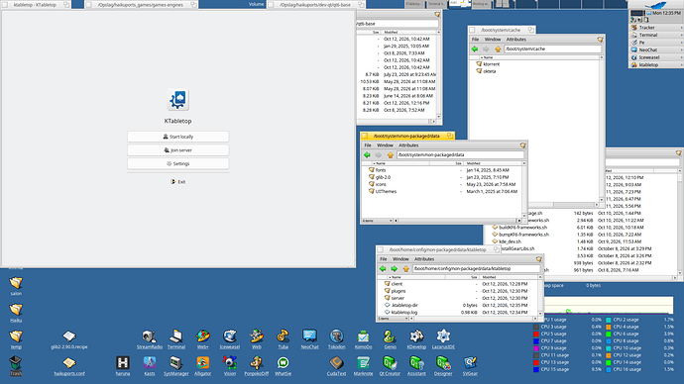Open the Marknote desktop icon

coord(363,366)
